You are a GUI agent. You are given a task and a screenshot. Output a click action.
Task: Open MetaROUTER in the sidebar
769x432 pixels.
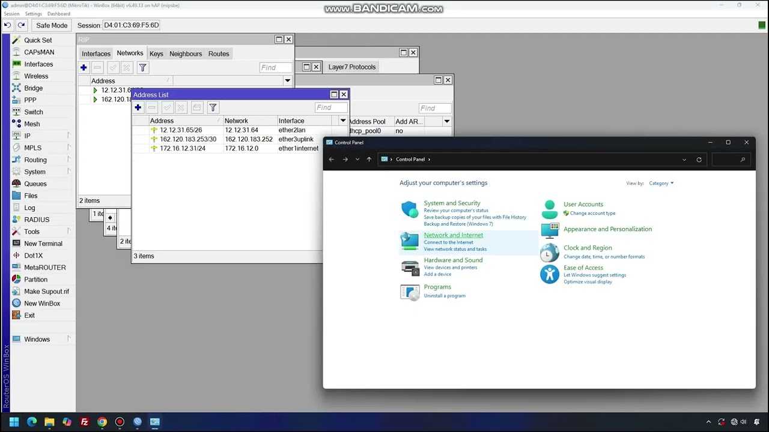point(45,268)
